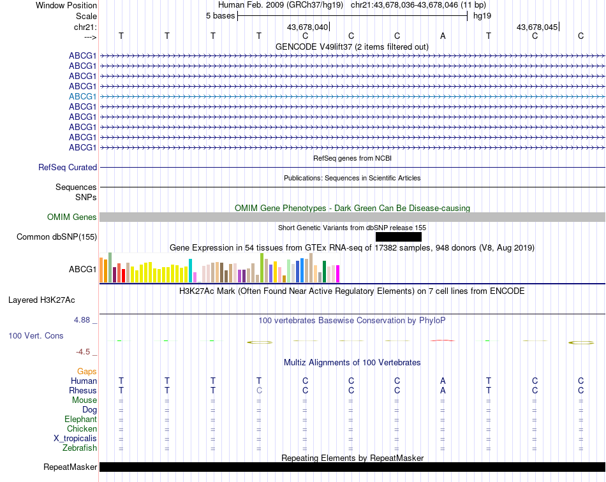Open the Layered H3K27Ac track label
This screenshot has width=606, height=482.
(41, 300)
